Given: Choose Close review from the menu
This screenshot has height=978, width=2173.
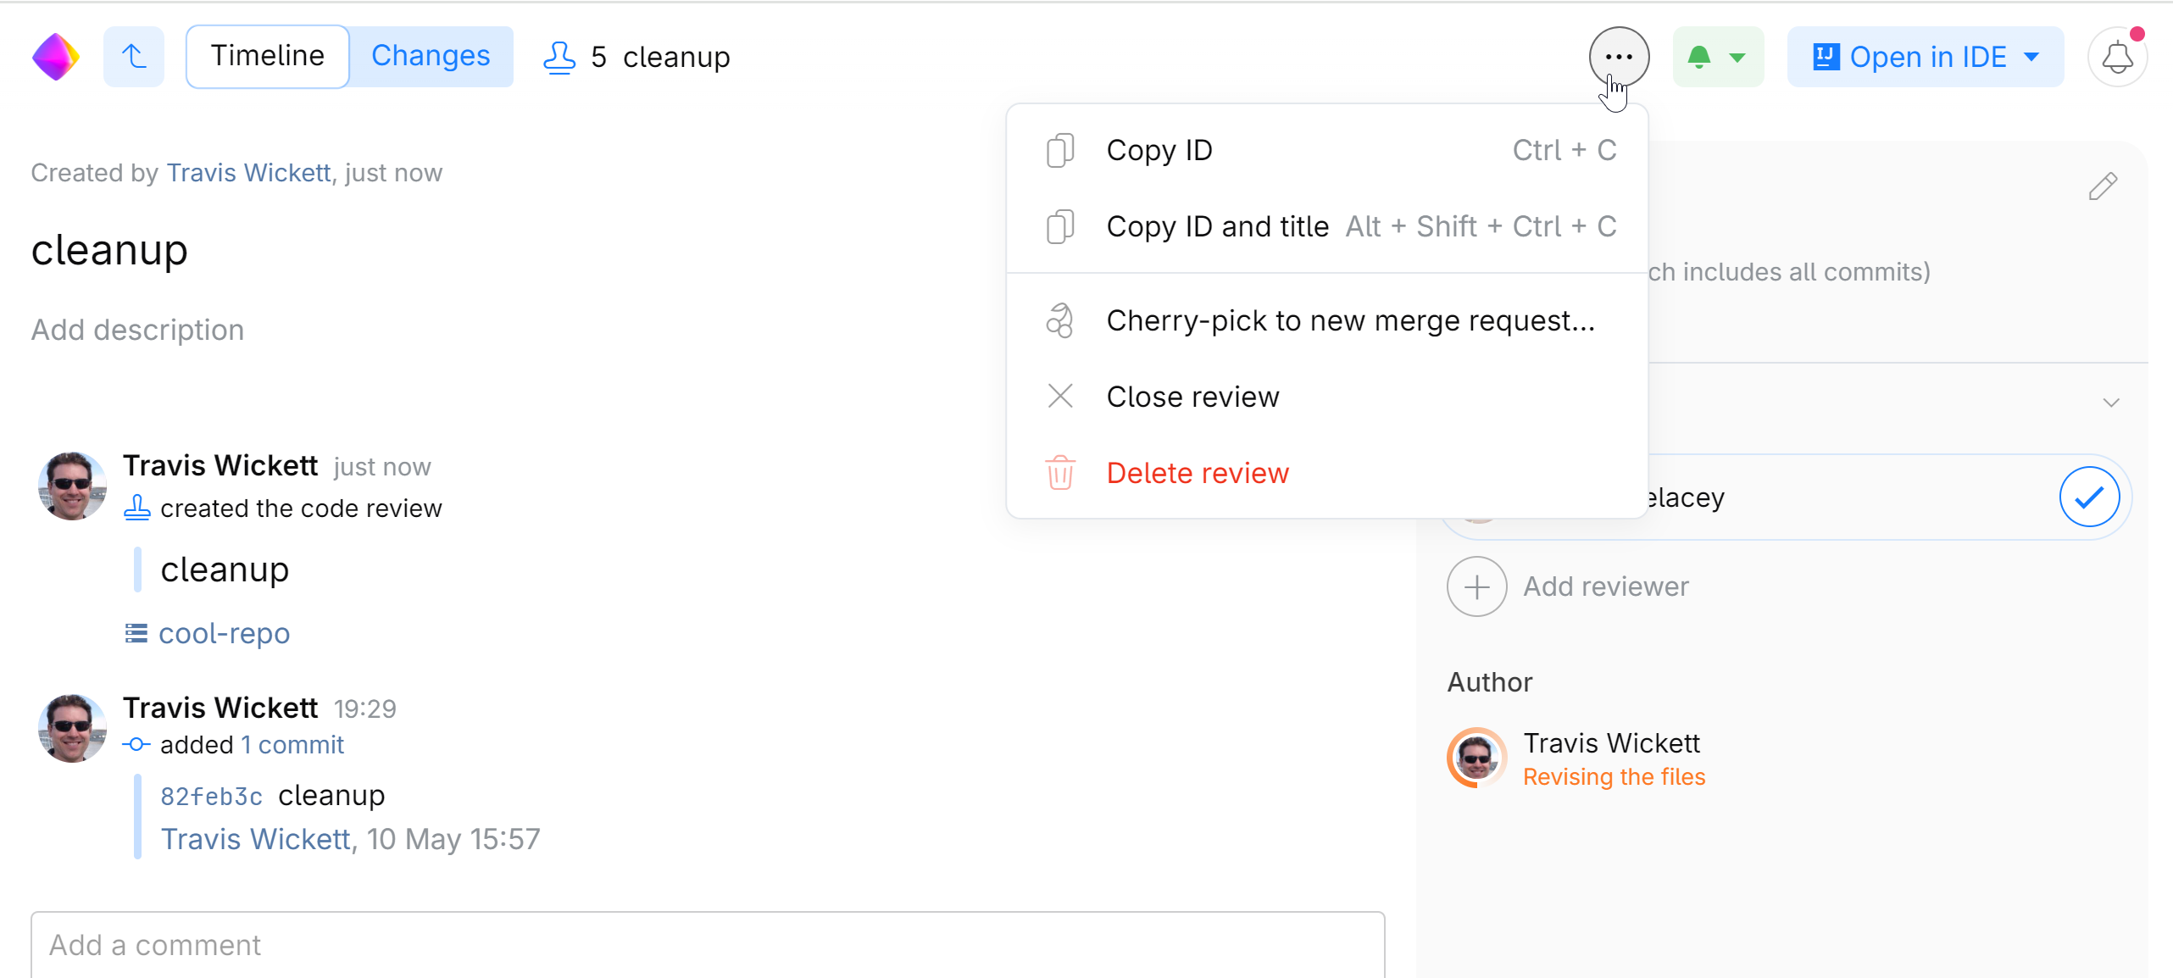Looking at the screenshot, I should tap(1192, 396).
